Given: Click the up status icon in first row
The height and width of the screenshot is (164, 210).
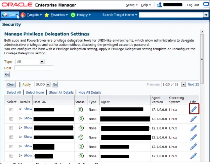Looking at the screenshot, I should (80, 110).
